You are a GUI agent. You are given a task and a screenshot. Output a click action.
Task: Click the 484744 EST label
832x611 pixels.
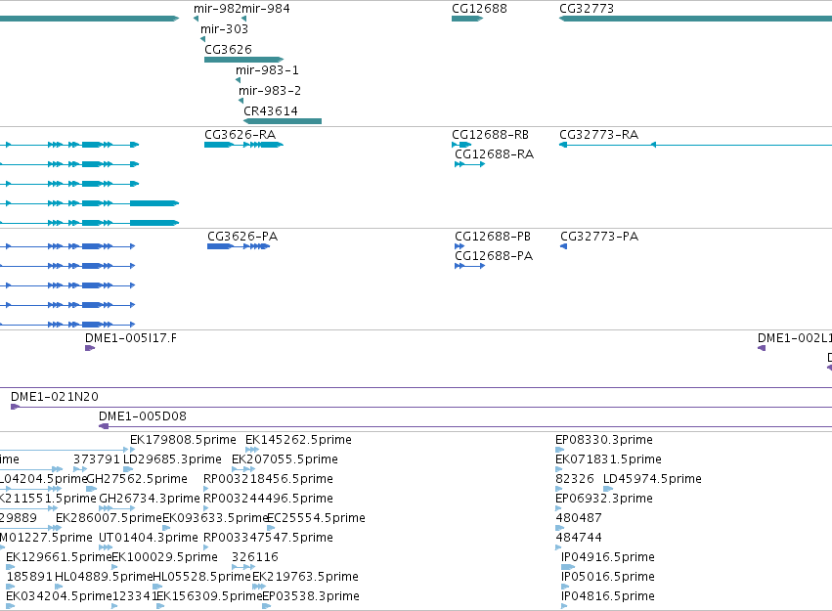(x=579, y=538)
